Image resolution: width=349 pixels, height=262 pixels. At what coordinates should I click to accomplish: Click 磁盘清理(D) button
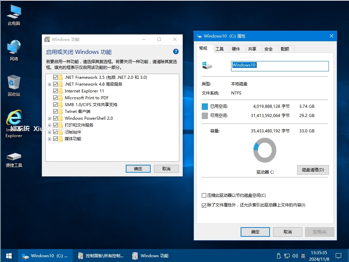click(x=313, y=170)
